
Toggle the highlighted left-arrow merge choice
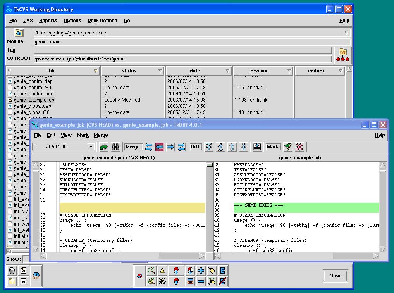tap(159, 147)
